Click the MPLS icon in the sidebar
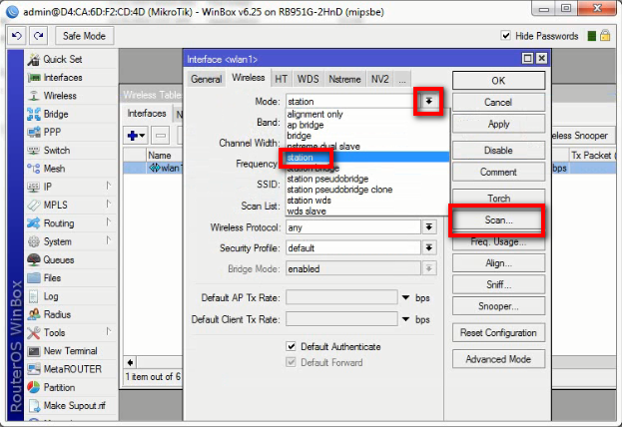 pyautogui.click(x=34, y=205)
